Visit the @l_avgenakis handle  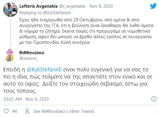pos(72,6)
